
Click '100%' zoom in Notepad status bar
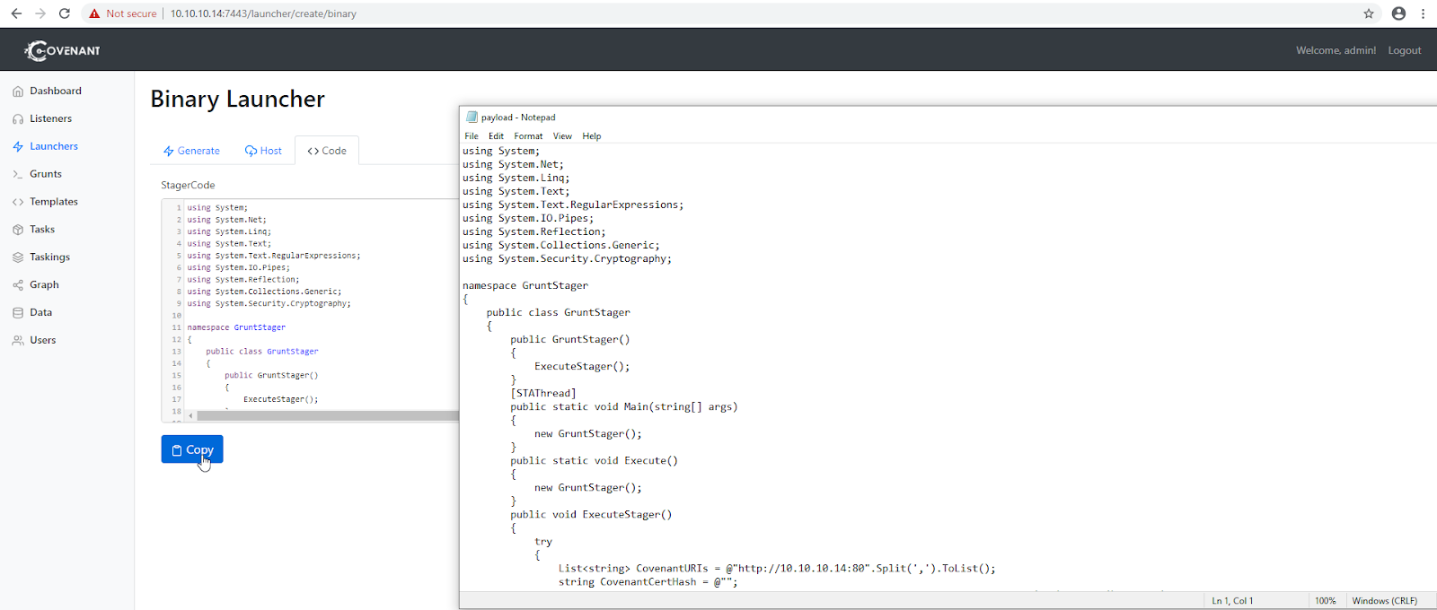[x=1326, y=600]
